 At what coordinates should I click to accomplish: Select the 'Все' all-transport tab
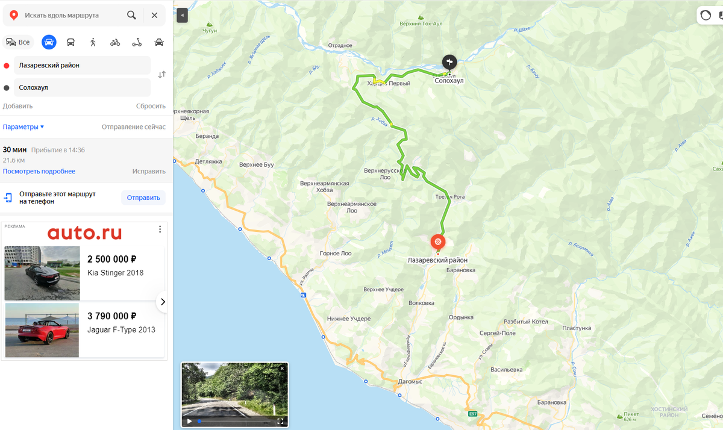(x=17, y=42)
